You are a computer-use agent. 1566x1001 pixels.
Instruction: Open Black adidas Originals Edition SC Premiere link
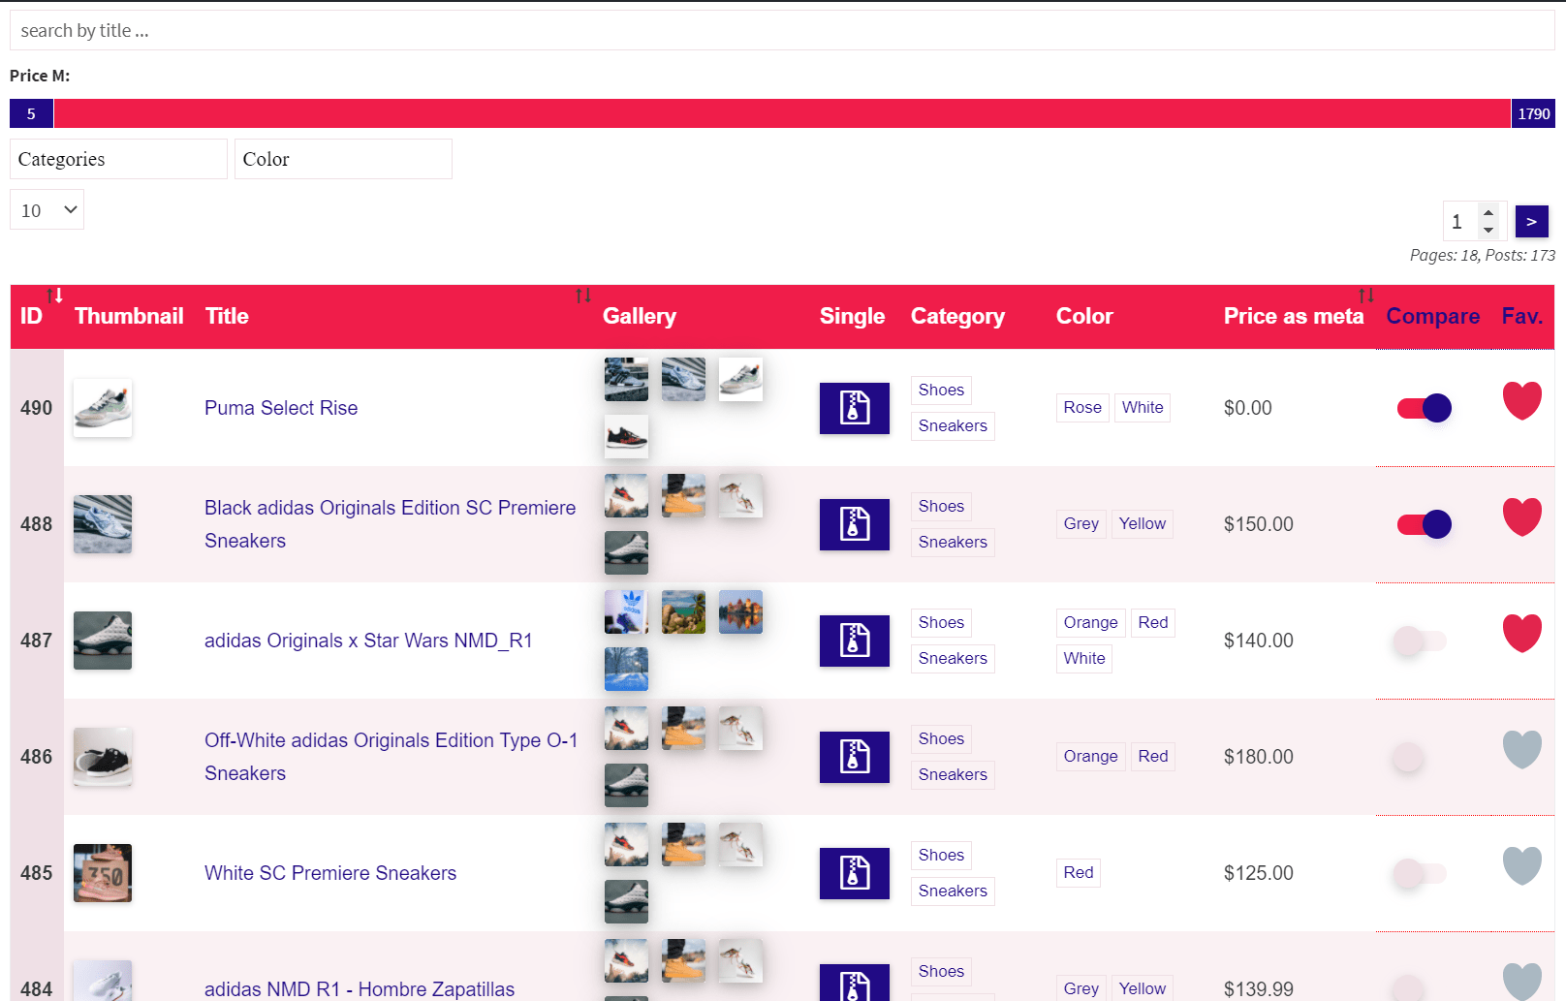coord(390,524)
